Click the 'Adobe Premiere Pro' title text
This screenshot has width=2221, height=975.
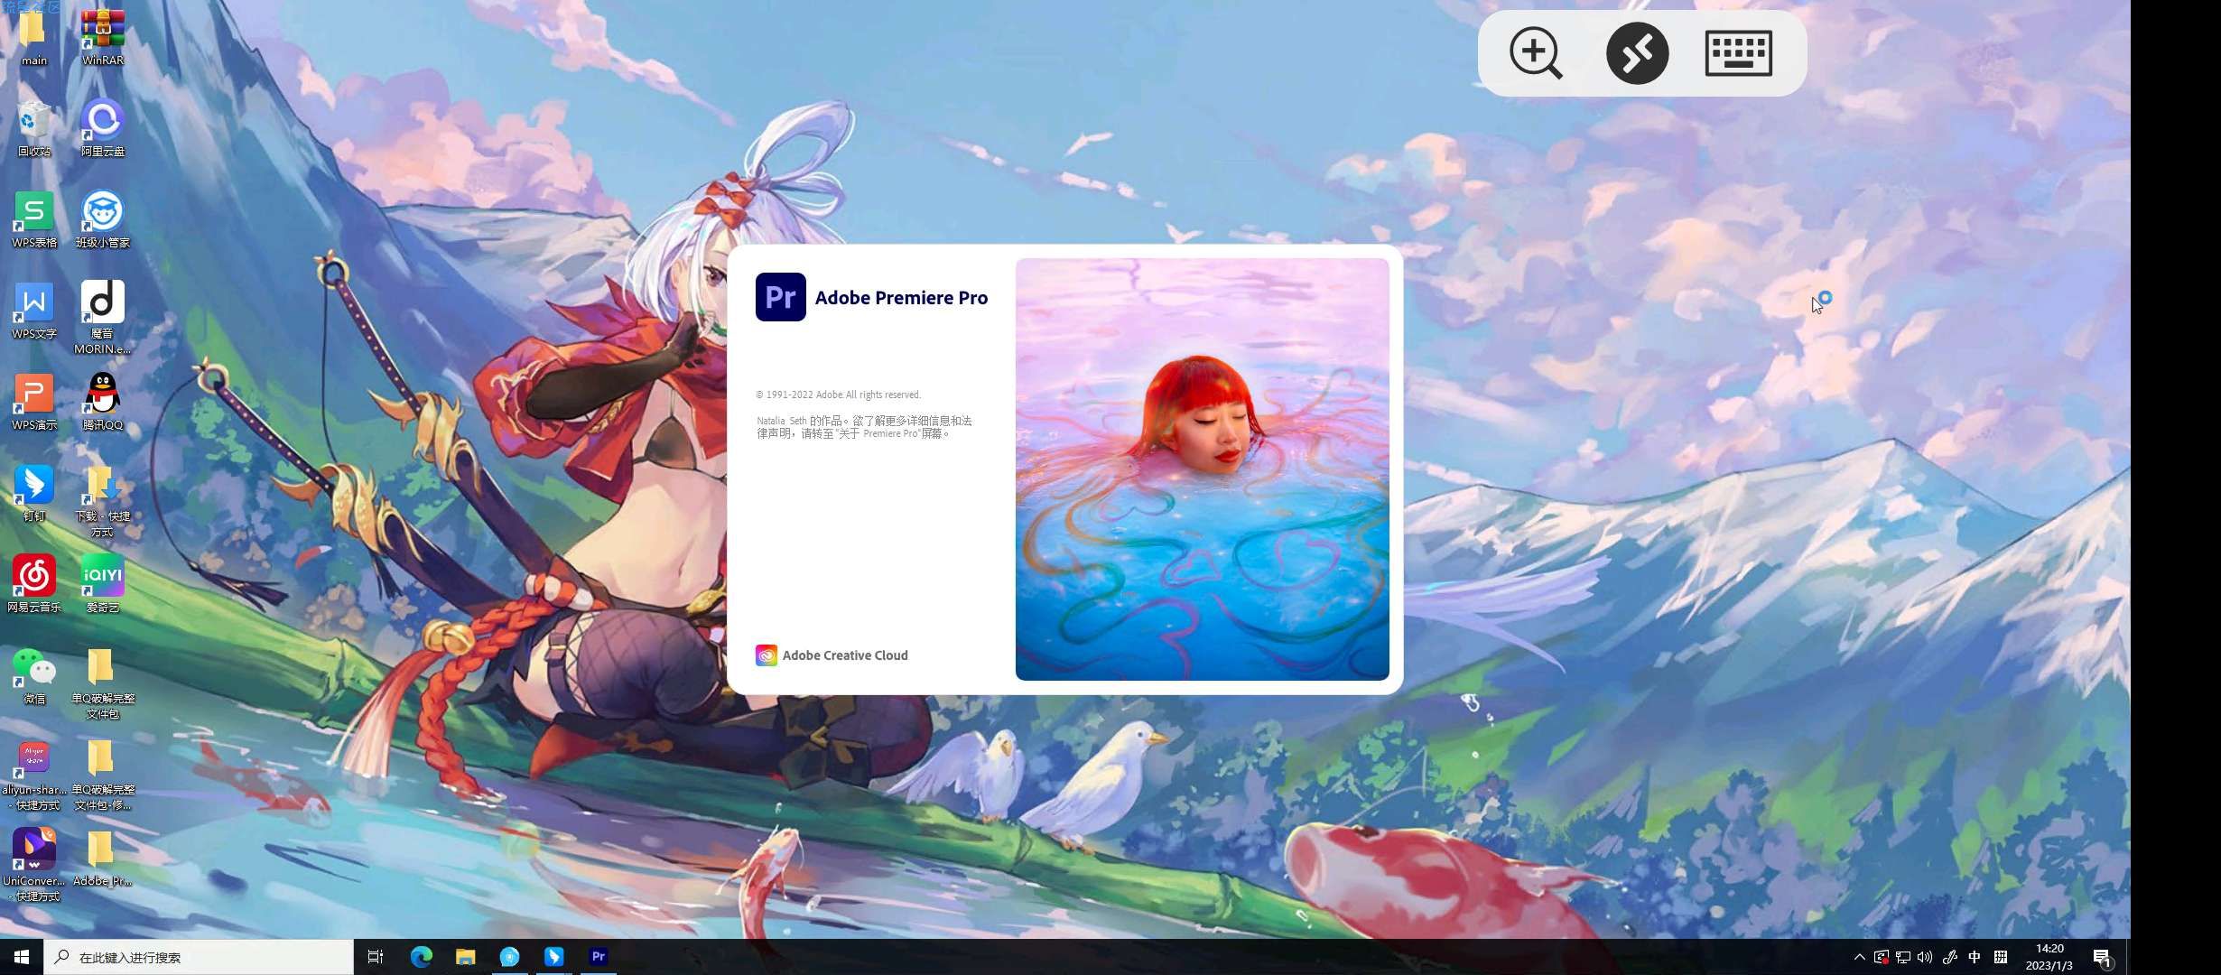[901, 298]
